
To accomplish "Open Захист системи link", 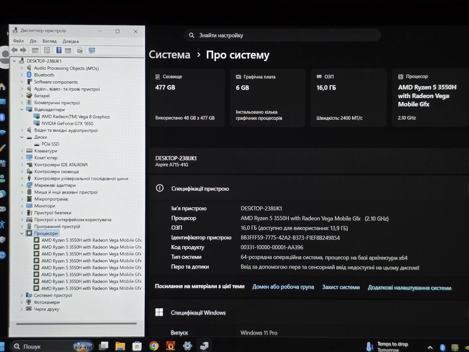I will pos(341,287).
